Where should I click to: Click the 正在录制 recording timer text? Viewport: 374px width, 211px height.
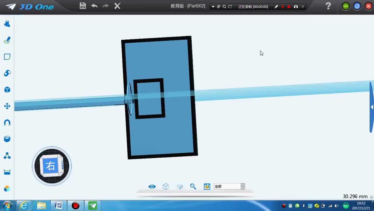pos(253,7)
